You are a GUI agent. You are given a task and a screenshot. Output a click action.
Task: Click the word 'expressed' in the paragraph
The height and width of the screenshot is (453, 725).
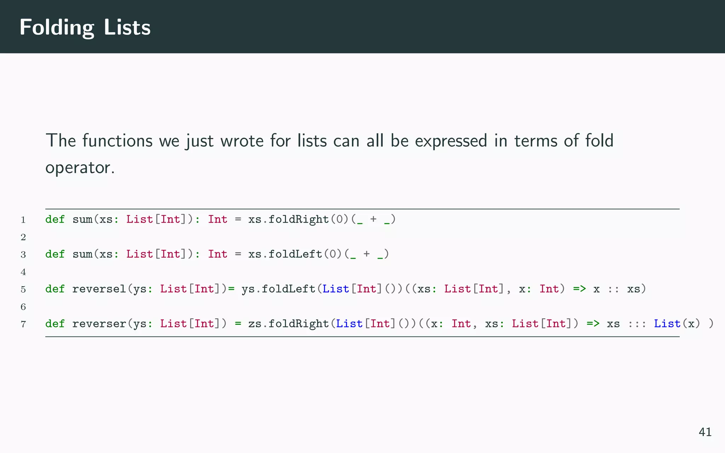click(x=451, y=141)
